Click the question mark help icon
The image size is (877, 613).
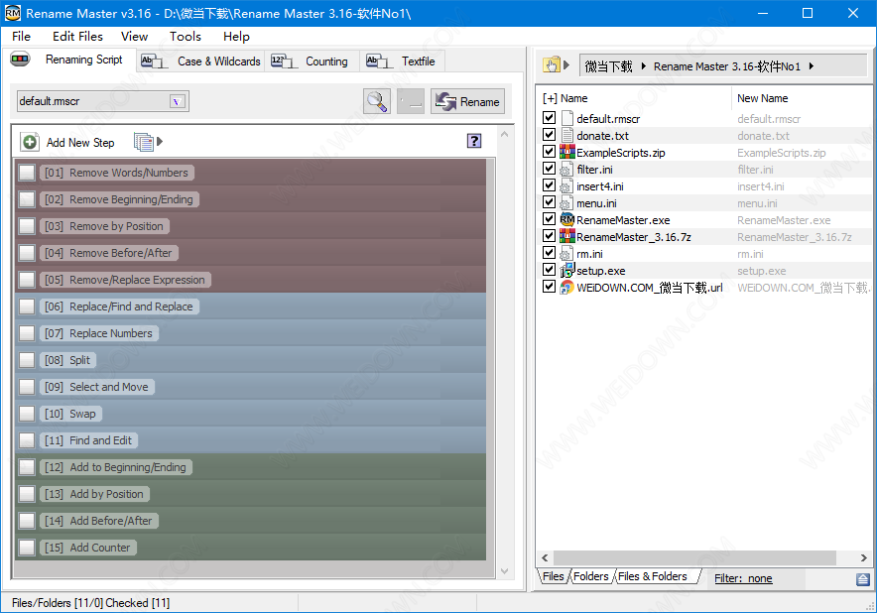click(474, 141)
